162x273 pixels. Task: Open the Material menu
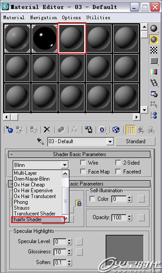[14, 17]
